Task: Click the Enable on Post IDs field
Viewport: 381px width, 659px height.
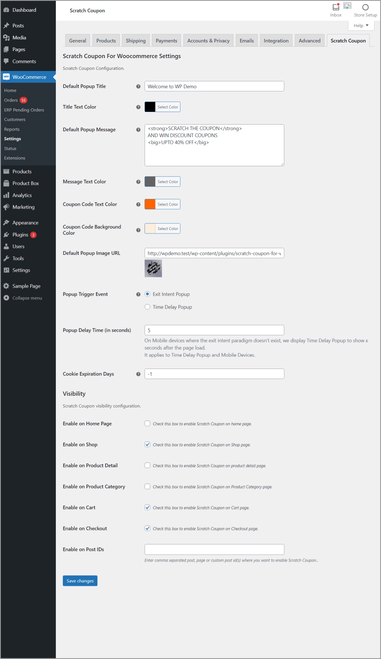Action: (x=214, y=549)
